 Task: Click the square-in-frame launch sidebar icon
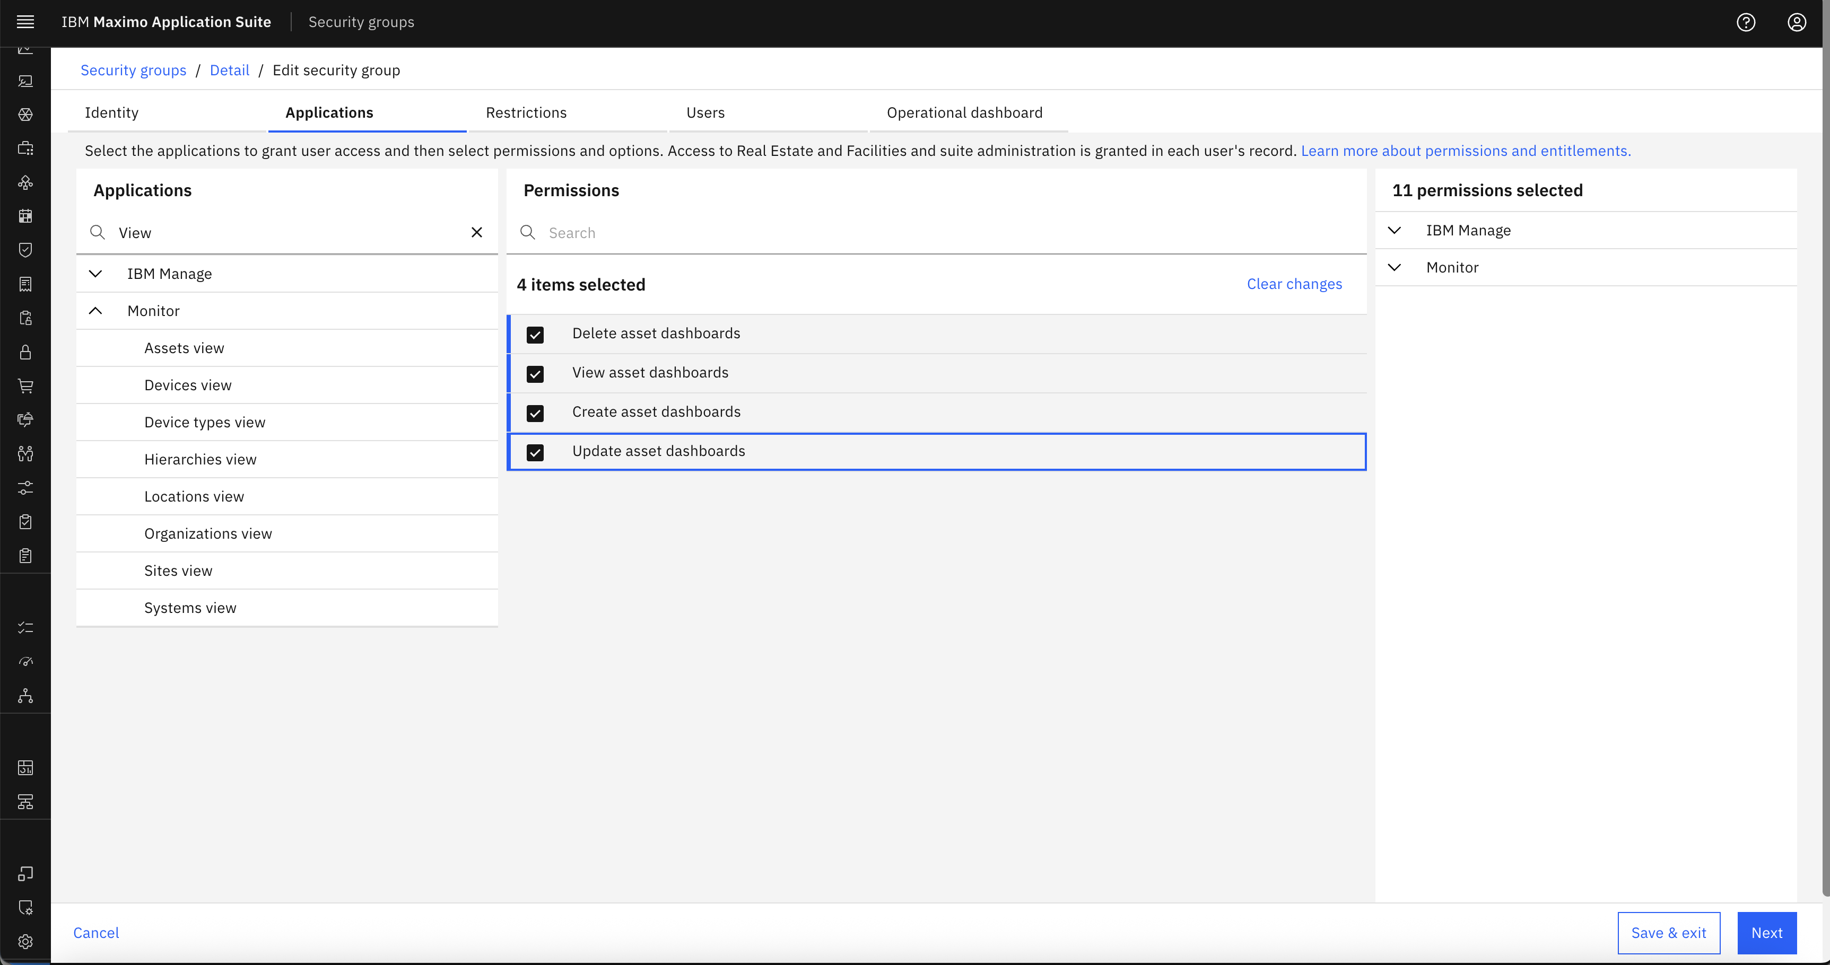(25, 873)
